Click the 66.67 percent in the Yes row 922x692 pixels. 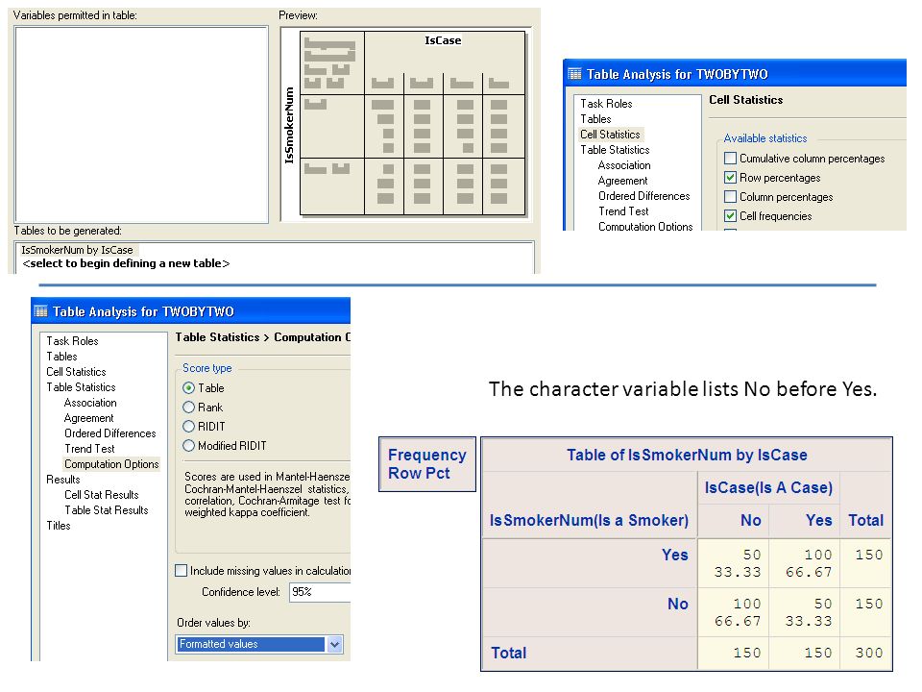point(809,572)
